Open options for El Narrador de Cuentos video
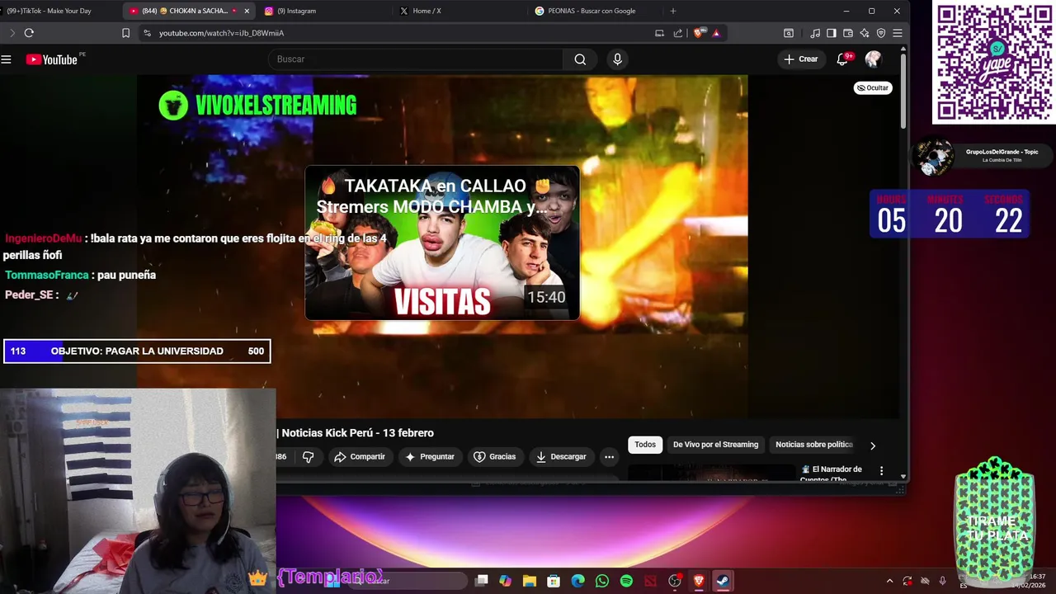 coord(881,470)
